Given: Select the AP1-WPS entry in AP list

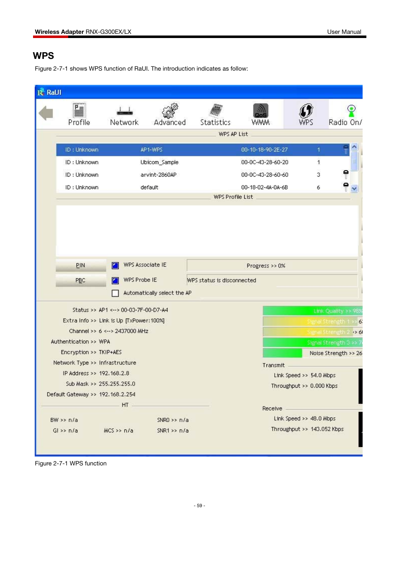Looking at the screenshot, I should [x=203, y=150].
